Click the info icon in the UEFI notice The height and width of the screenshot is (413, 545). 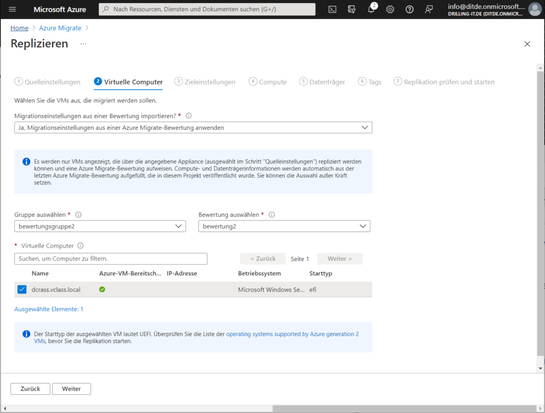(x=27, y=334)
